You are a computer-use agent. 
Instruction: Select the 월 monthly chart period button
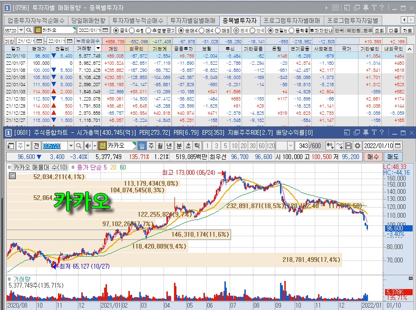coord(160,146)
